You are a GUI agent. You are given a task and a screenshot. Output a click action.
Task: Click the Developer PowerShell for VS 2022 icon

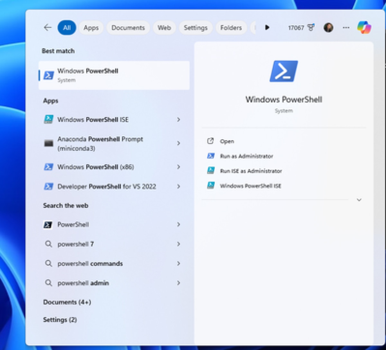point(49,186)
